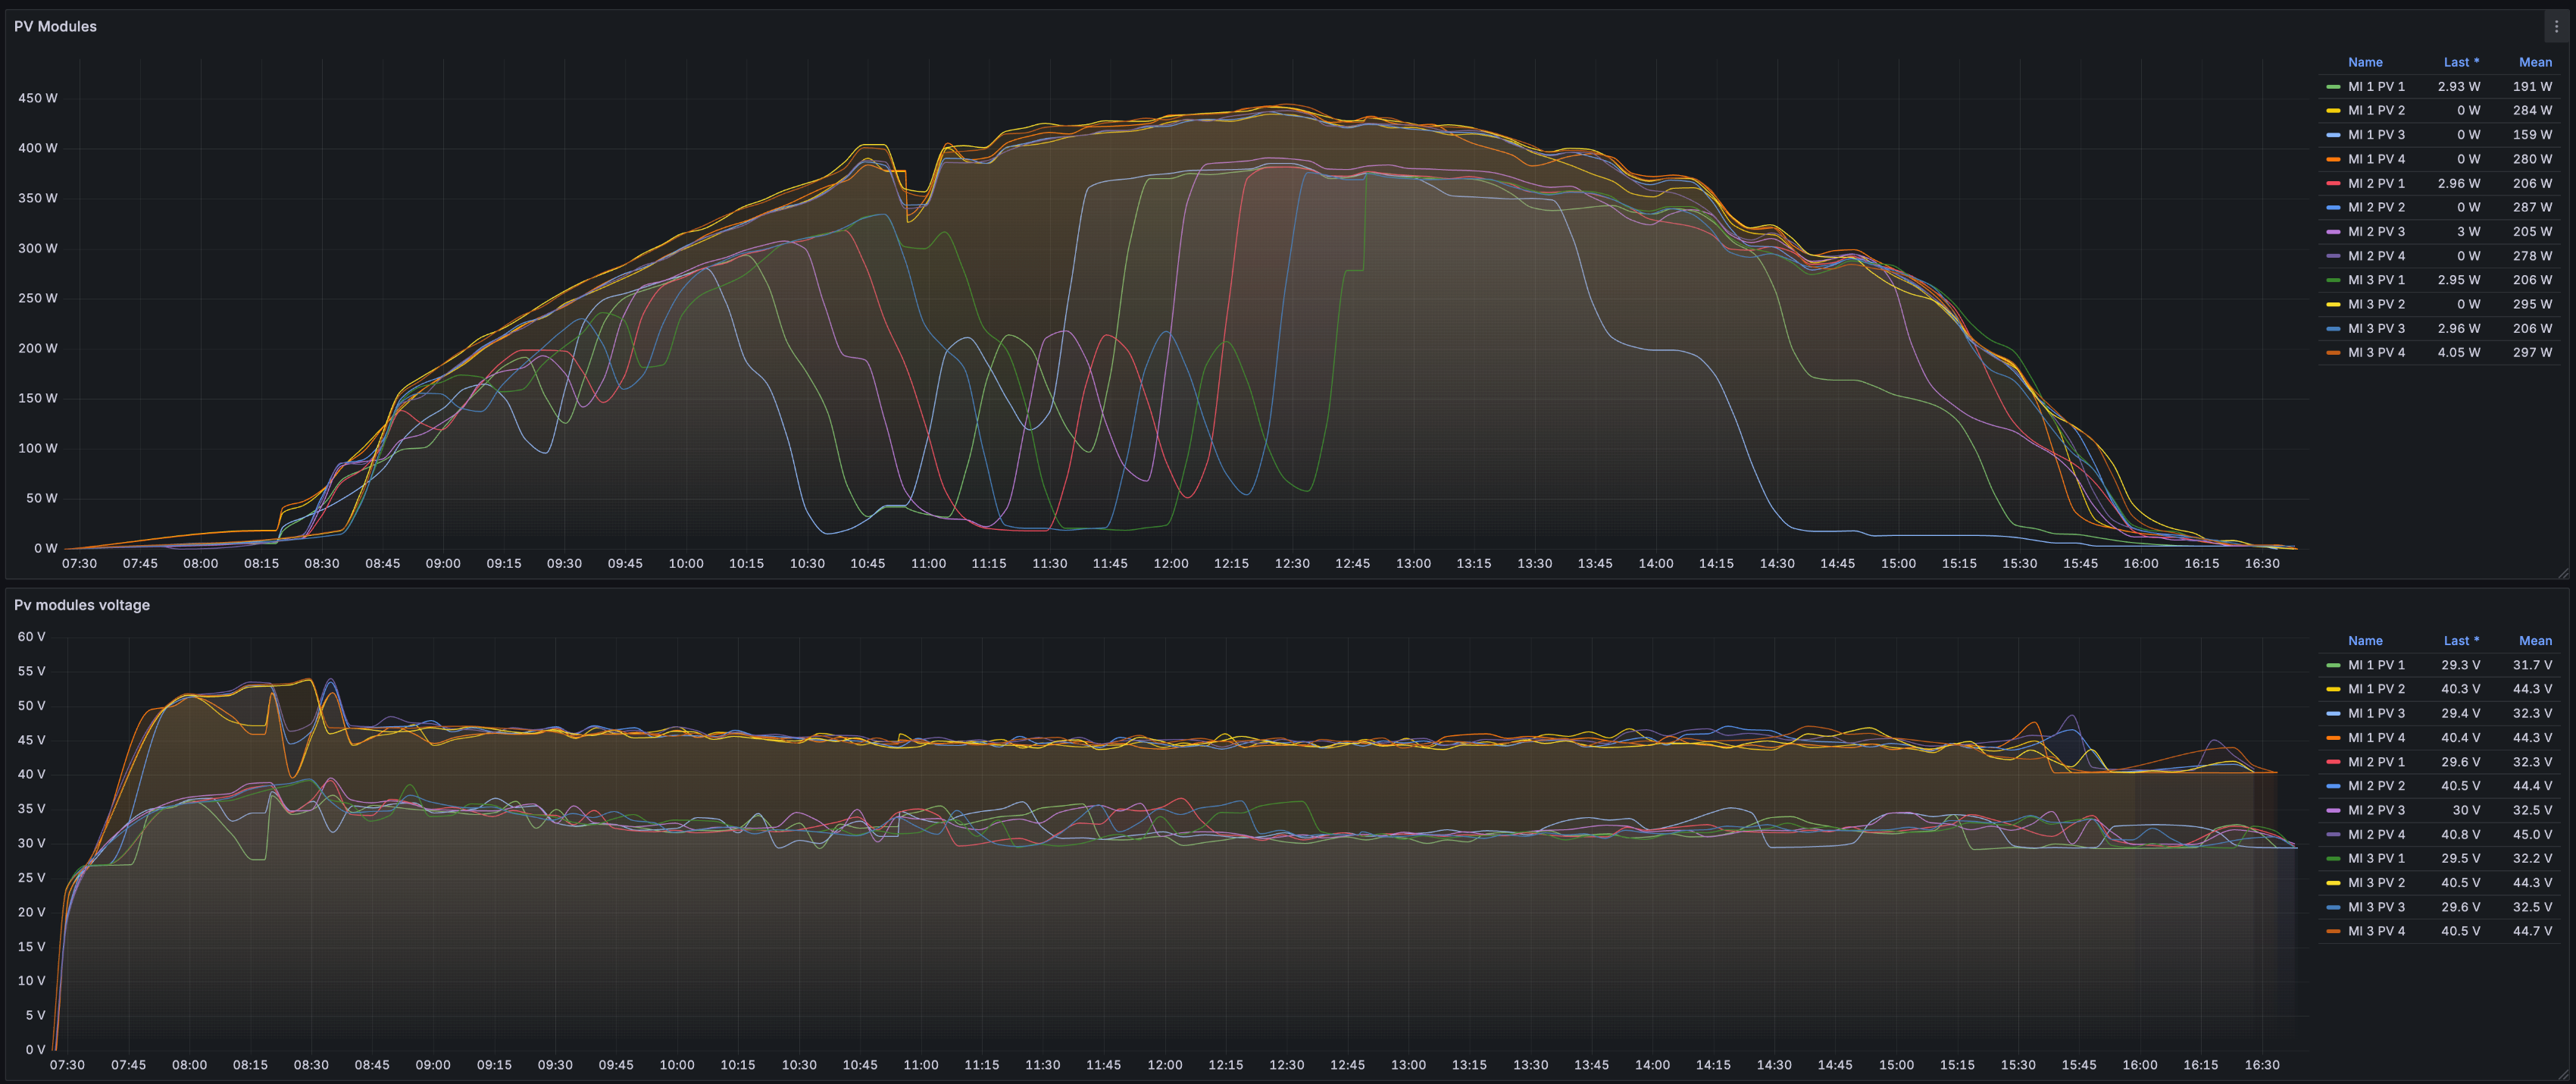2576x1084 pixels.
Task: Toggle MI 3 PV 3 series in PV Modules legend
Action: [x=2376, y=329]
